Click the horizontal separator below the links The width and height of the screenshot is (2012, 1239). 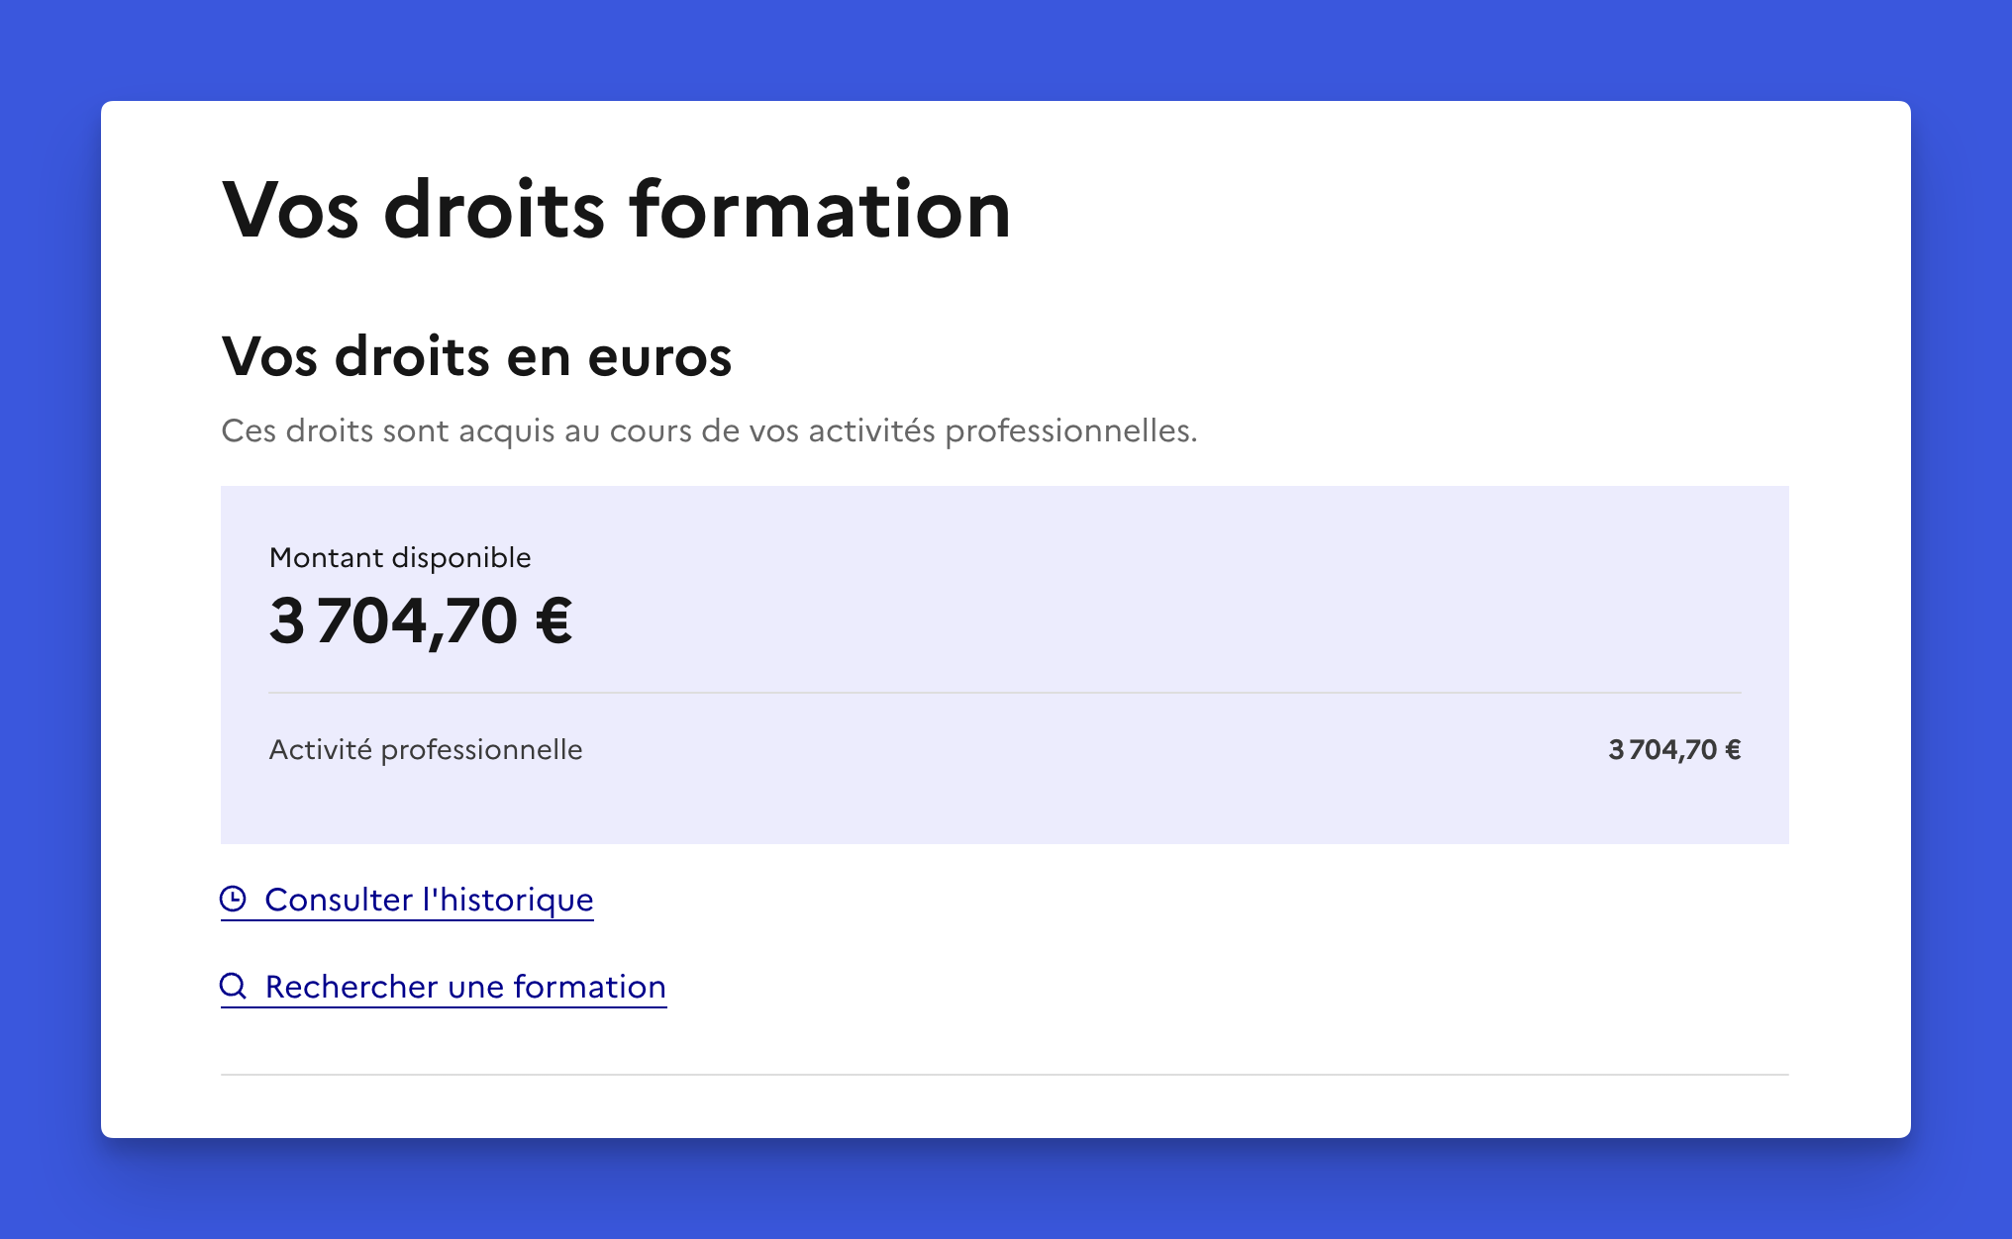click(x=1004, y=1075)
